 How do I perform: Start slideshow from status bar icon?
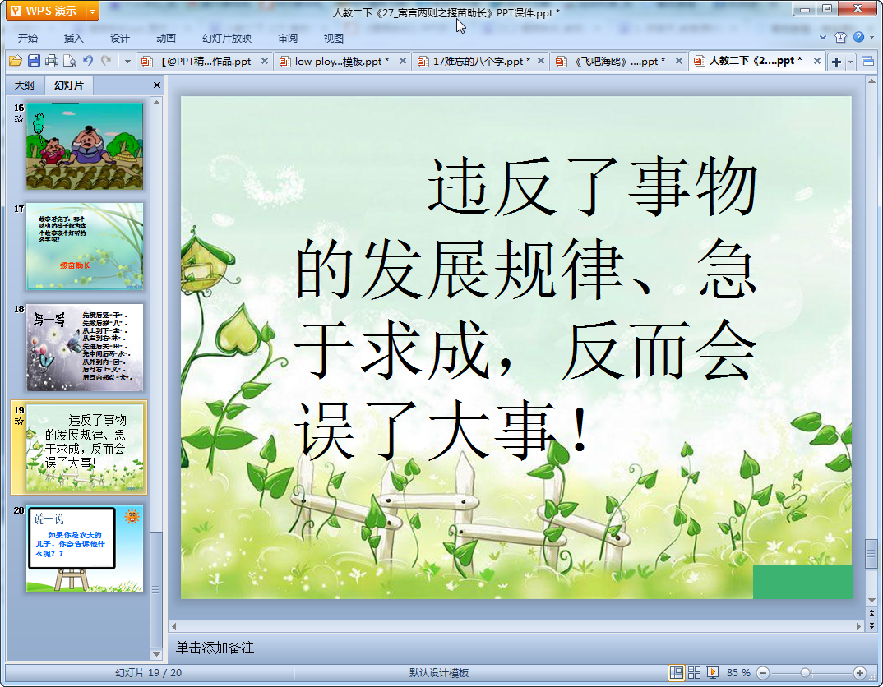click(x=712, y=672)
